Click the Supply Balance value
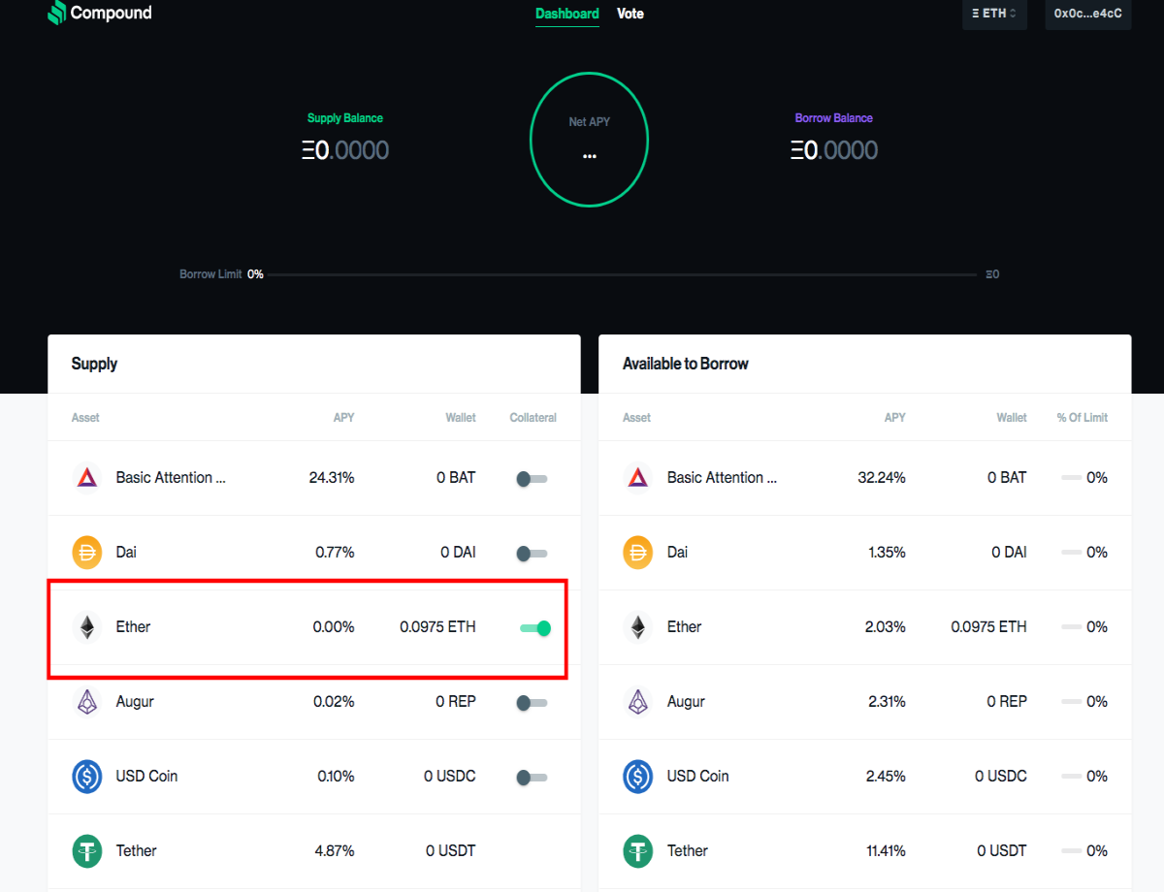The width and height of the screenshot is (1164, 892). (345, 150)
